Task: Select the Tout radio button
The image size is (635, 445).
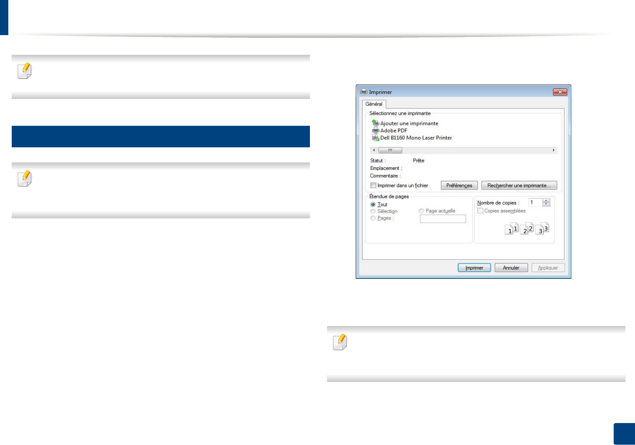Action: [373, 204]
